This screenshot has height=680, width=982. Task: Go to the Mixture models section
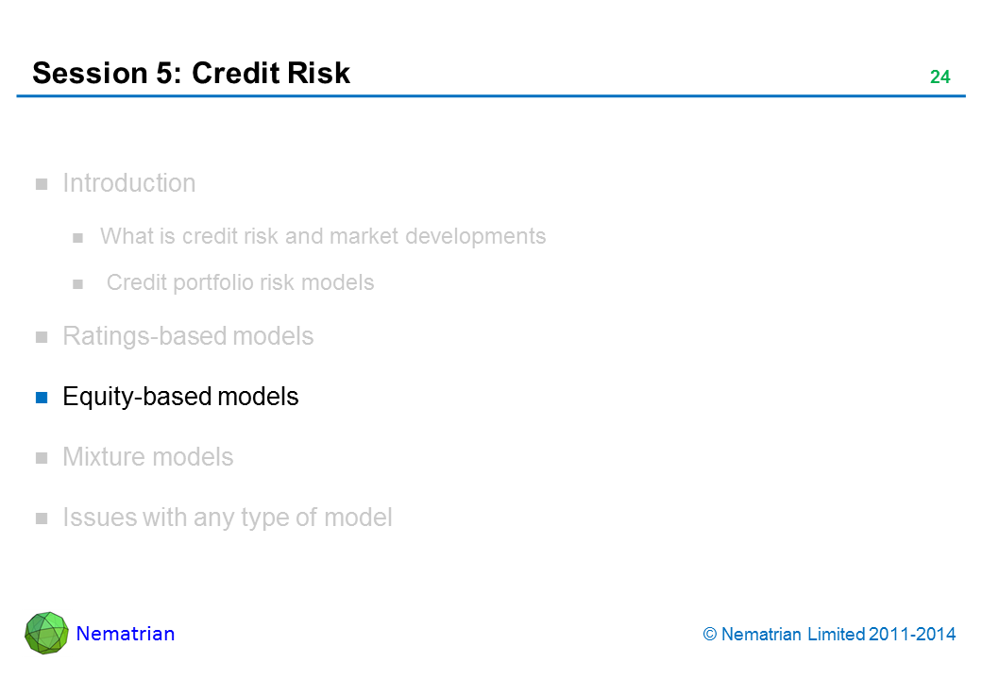(x=147, y=457)
